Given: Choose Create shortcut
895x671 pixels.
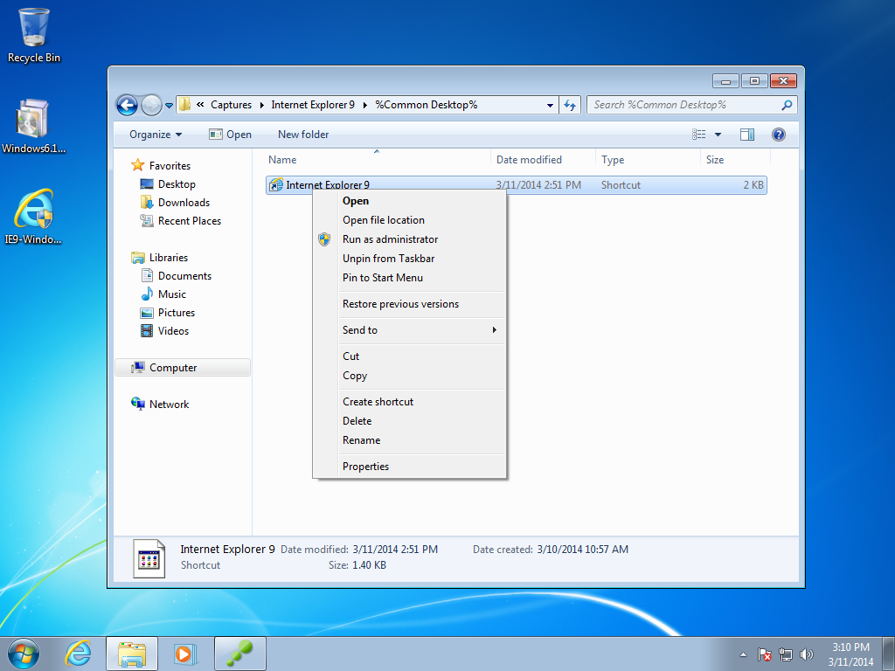Looking at the screenshot, I should pos(409,402).
